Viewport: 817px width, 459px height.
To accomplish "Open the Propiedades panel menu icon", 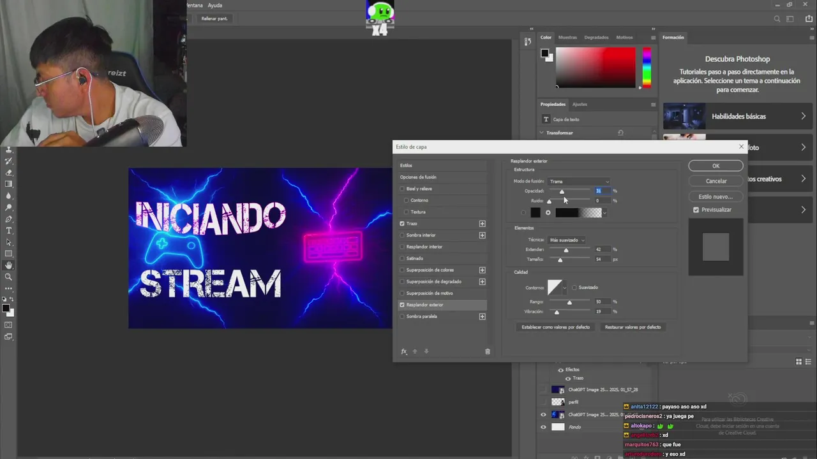I will [653, 104].
